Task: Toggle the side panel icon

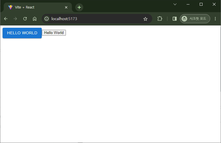Action: tap(175, 19)
